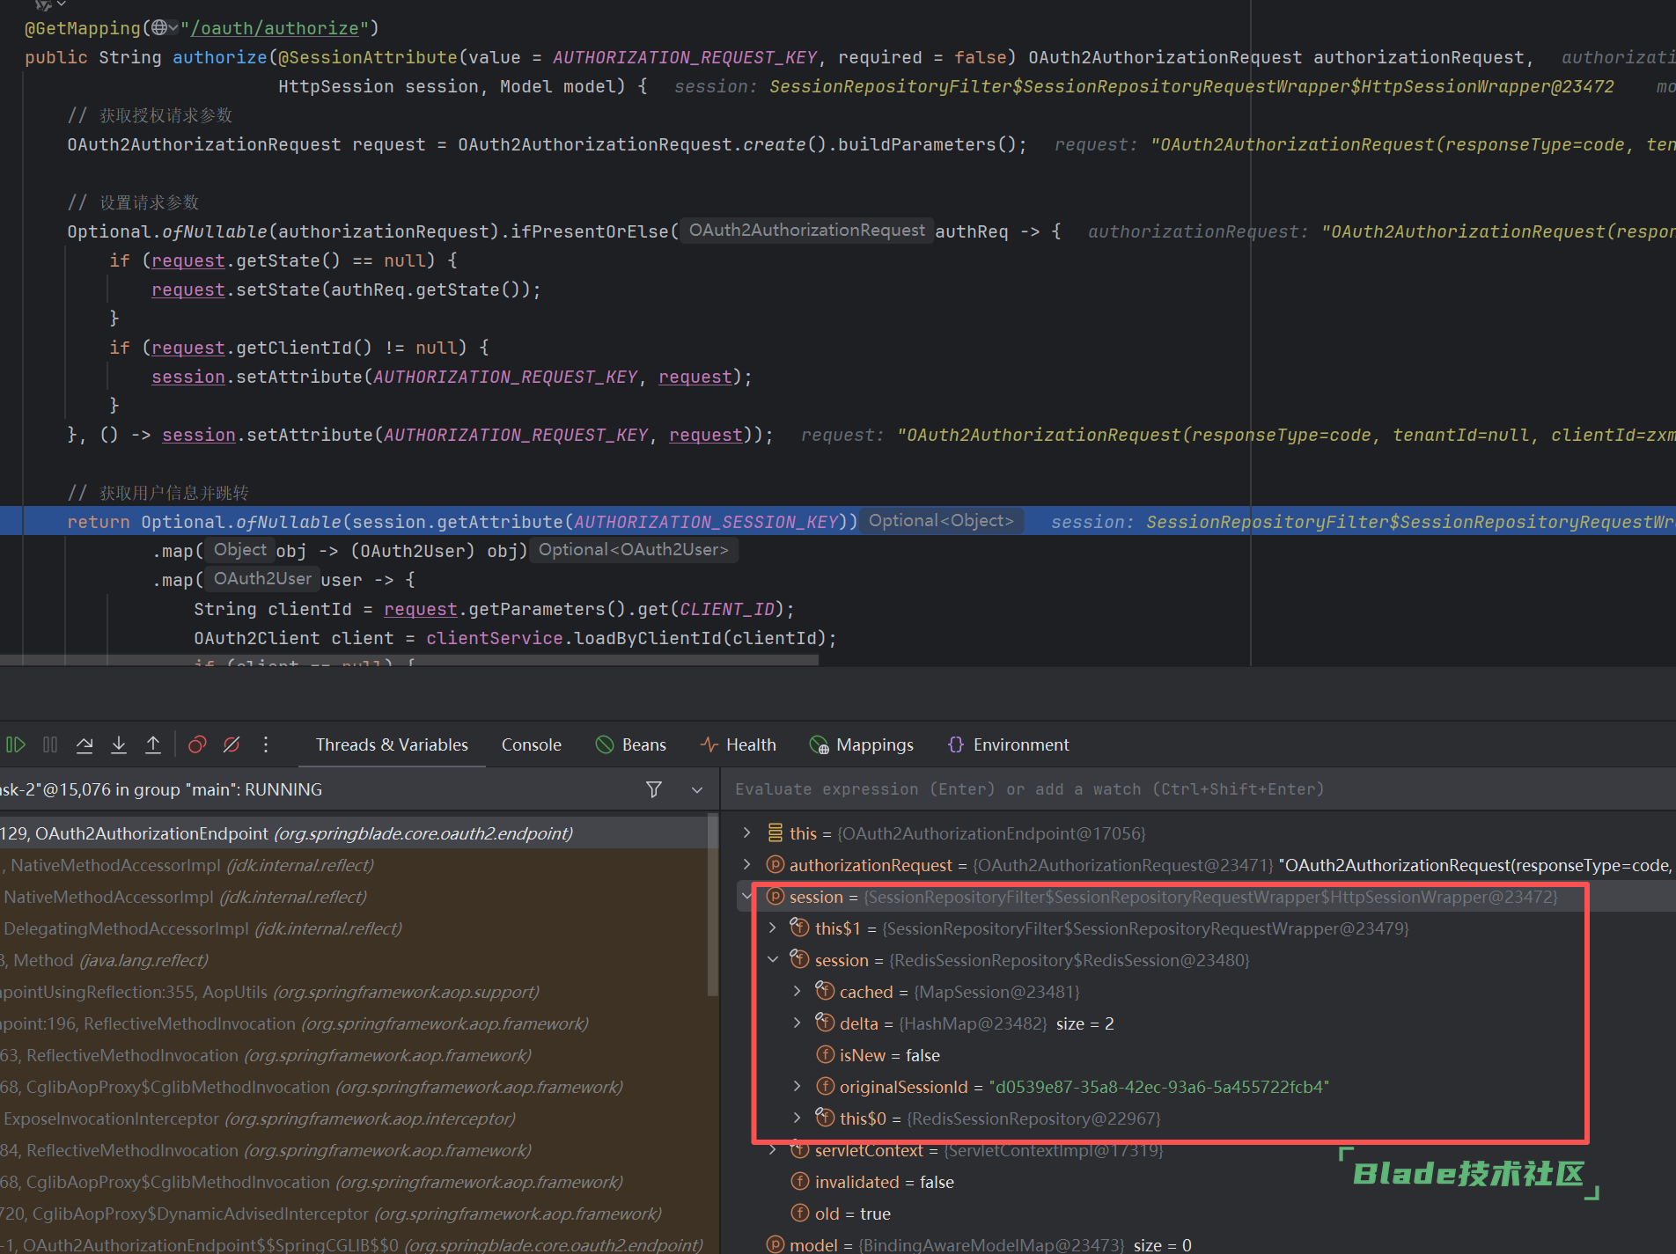Step over the current line

(85, 744)
